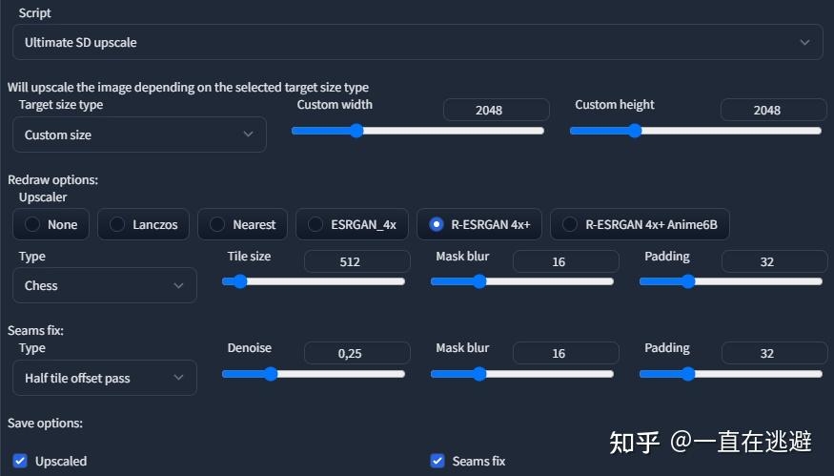Adjust the Denoise slider
Image resolution: width=834 pixels, height=476 pixels.
(x=314, y=374)
